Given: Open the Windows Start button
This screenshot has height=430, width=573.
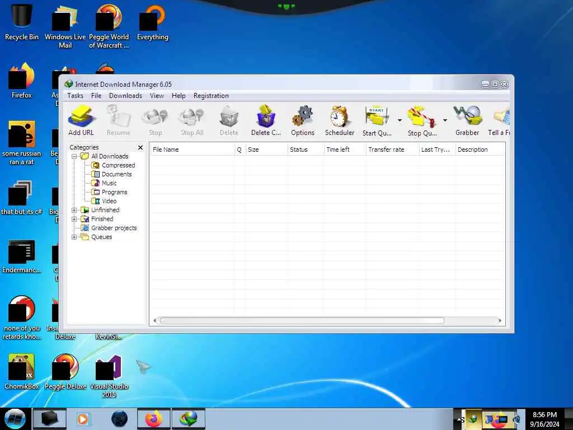Looking at the screenshot, I should [15, 419].
